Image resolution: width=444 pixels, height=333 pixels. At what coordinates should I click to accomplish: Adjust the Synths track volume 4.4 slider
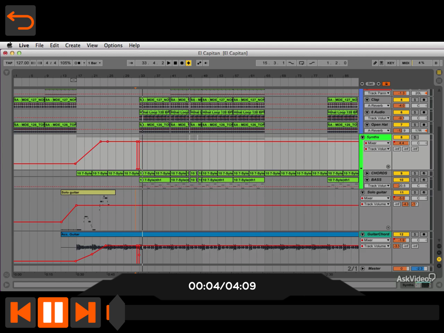[x=401, y=143]
